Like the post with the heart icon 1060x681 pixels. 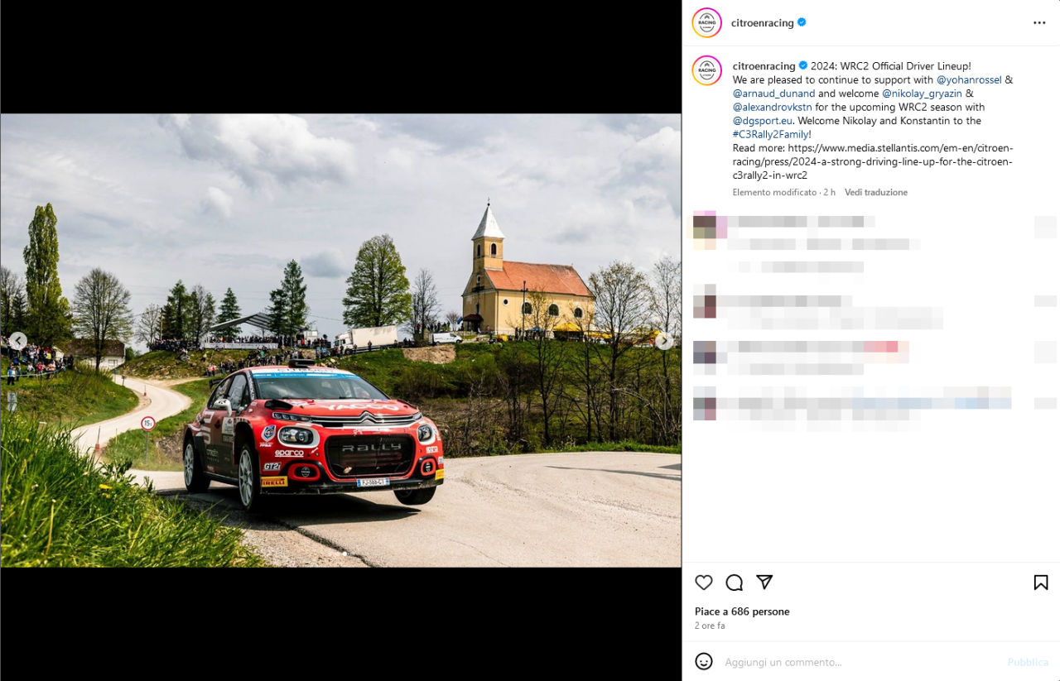pyautogui.click(x=704, y=583)
